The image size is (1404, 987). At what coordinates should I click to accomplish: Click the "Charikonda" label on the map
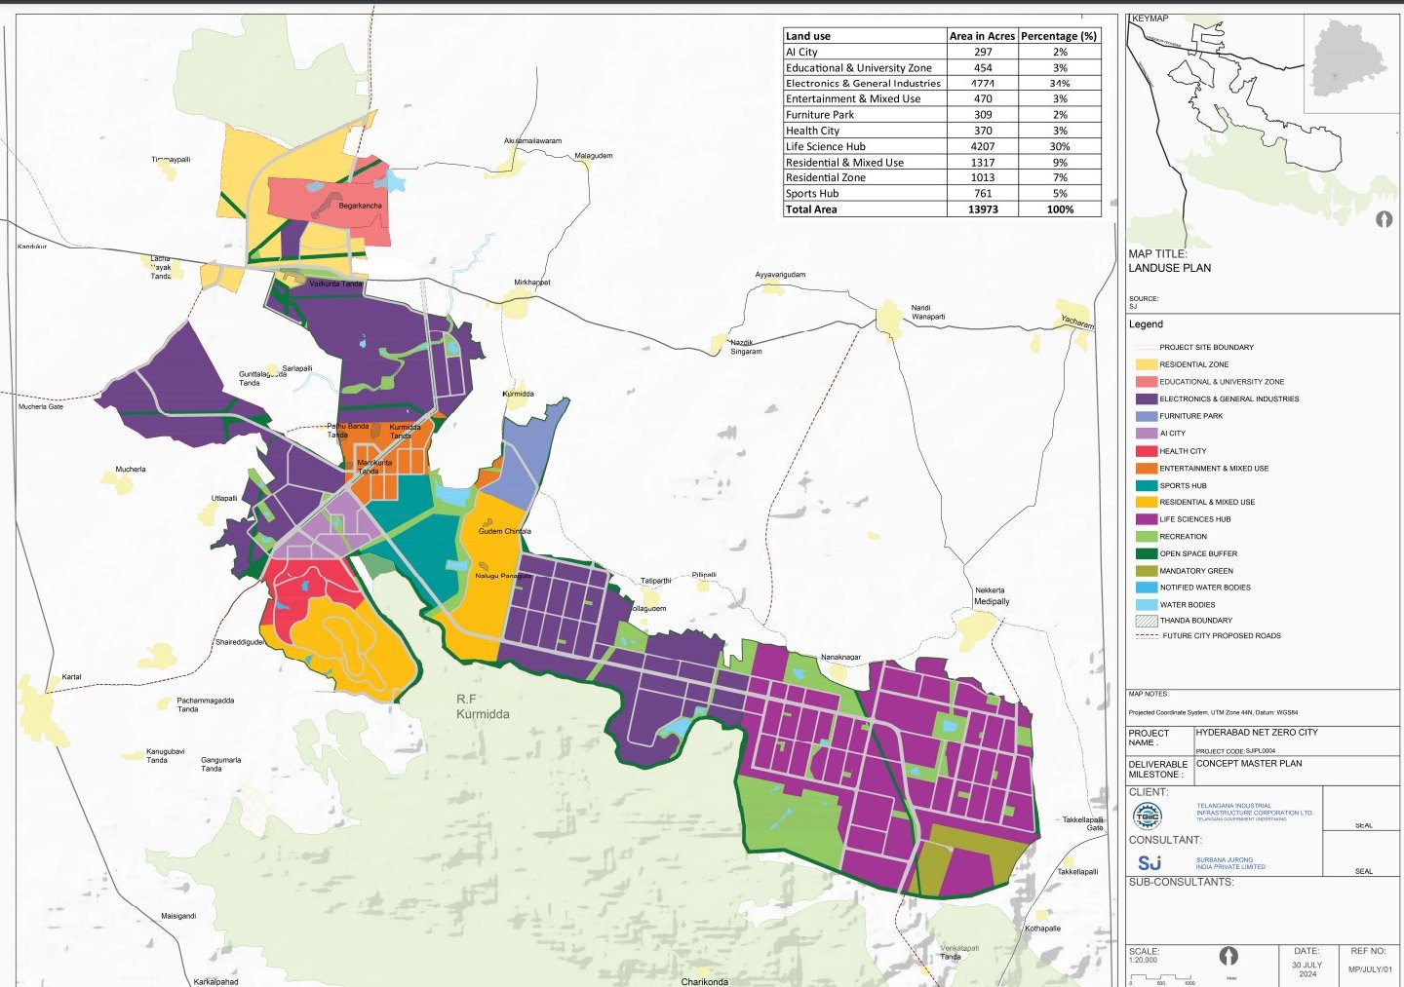704,981
